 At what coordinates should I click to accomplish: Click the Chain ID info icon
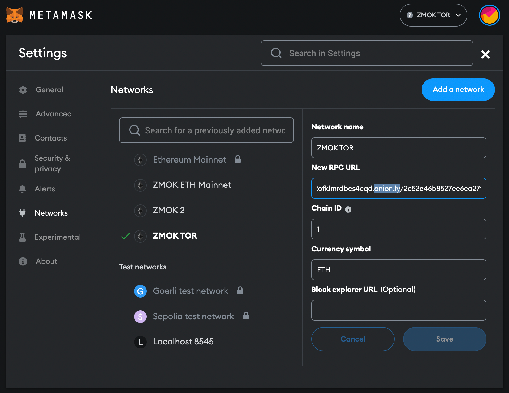(x=348, y=209)
